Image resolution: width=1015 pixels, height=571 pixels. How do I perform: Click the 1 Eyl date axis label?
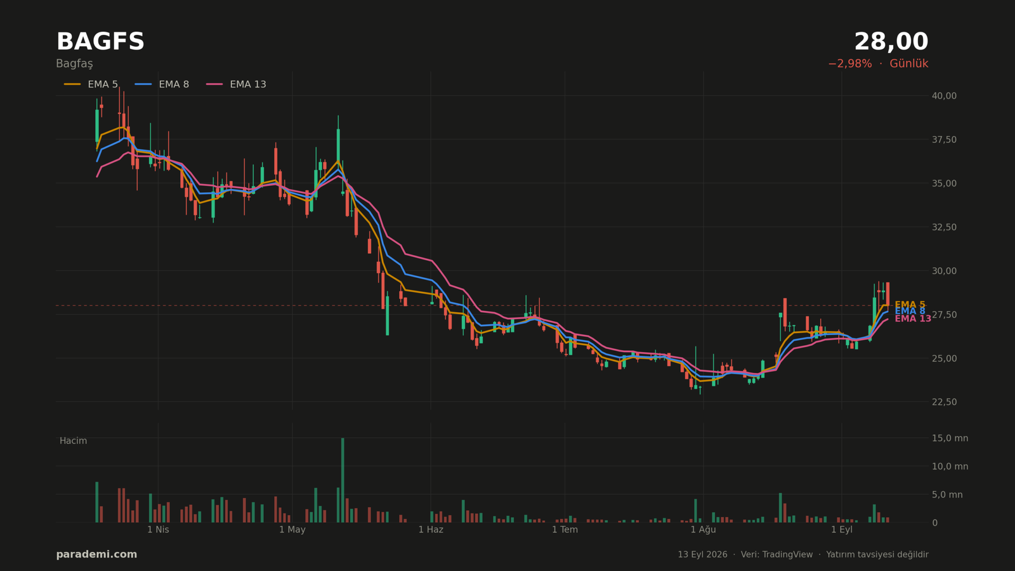click(842, 530)
